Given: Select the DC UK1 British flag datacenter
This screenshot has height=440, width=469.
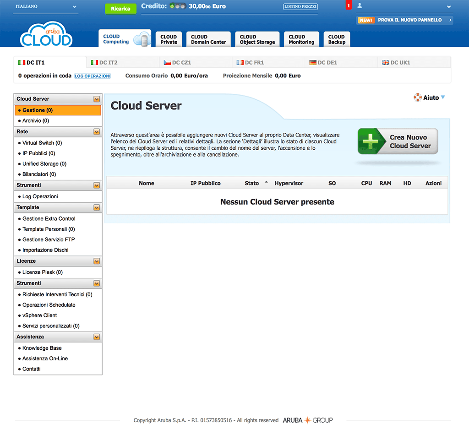Looking at the screenshot, I should pos(396,62).
